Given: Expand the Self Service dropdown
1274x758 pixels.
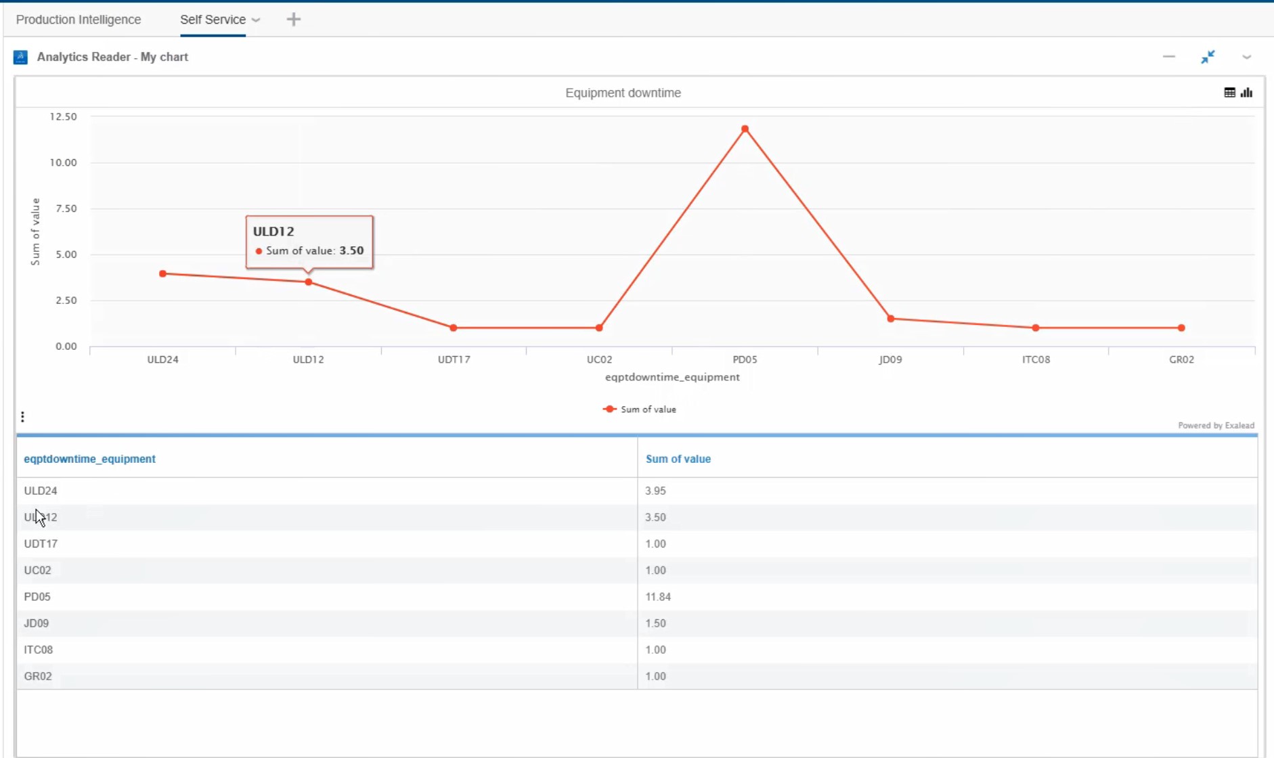Looking at the screenshot, I should click(256, 20).
